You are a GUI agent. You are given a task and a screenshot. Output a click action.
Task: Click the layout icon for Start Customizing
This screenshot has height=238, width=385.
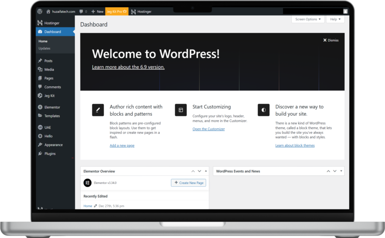(x=181, y=110)
